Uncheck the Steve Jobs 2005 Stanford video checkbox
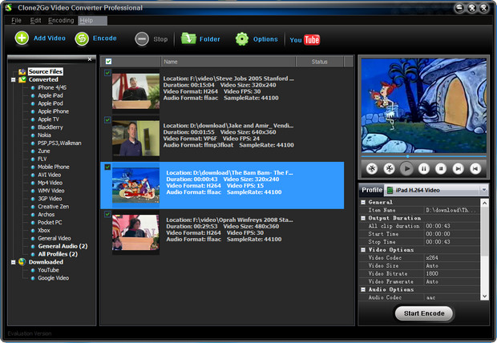Image resolution: width=497 pixels, height=343 pixels. [x=107, y=73]
